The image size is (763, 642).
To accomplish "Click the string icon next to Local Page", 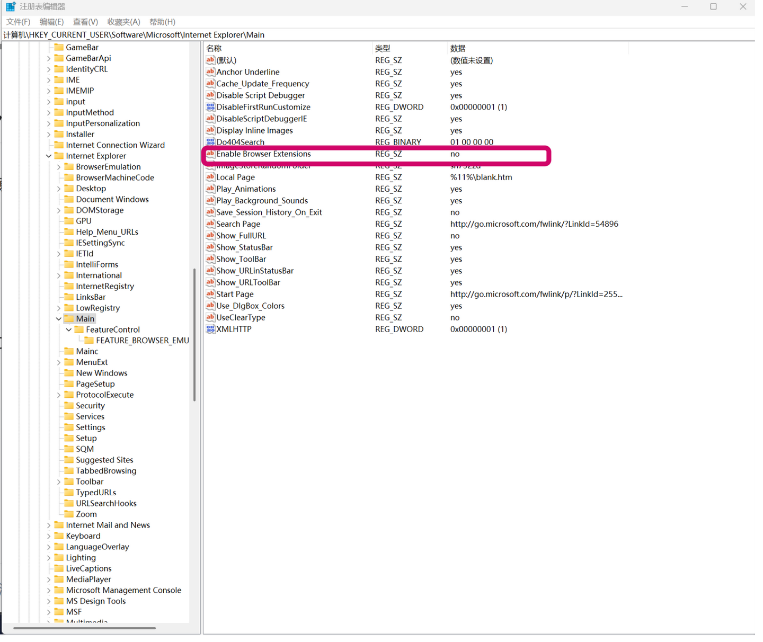I will [210, 177].
